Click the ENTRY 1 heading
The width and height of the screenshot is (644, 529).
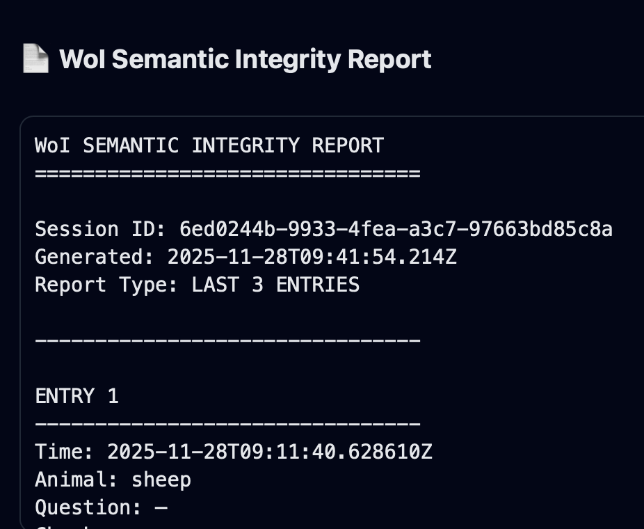pyautogui.click(x=77, y=396)
